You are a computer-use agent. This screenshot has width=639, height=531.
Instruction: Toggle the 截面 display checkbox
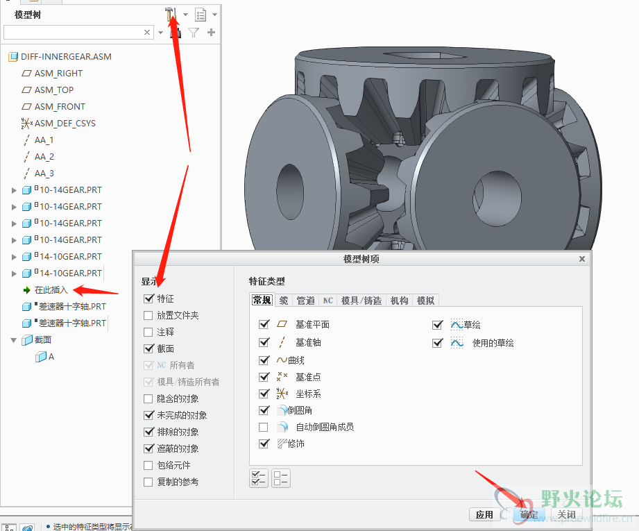tap(148, 348)
